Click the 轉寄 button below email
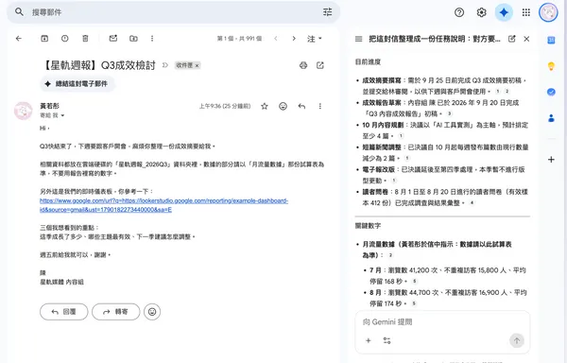 [x=115, y=312]
